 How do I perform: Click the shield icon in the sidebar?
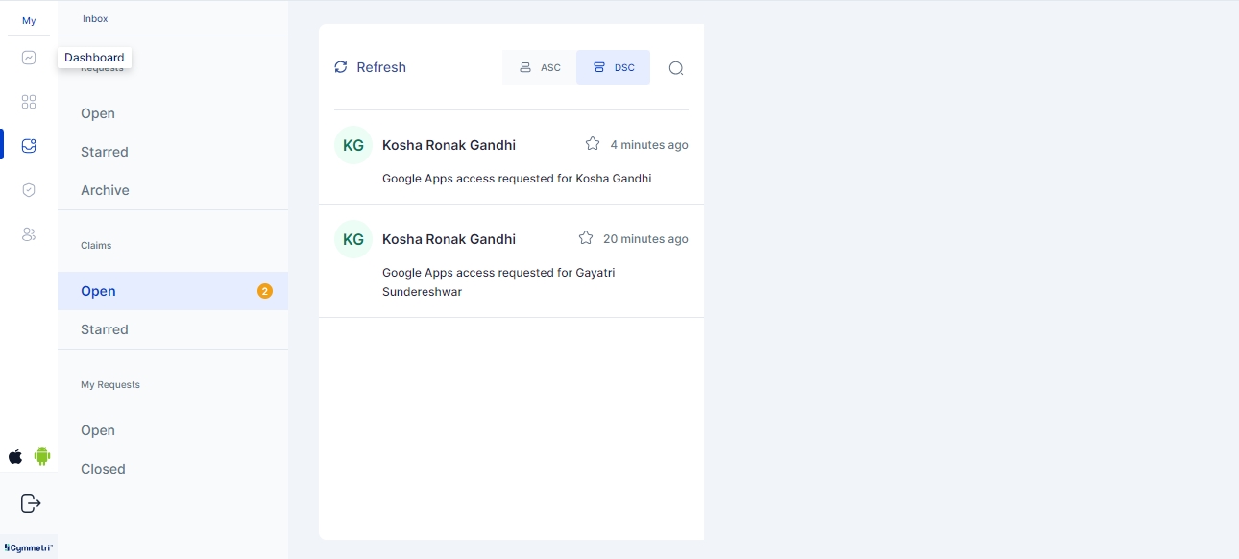pyautogui.click(x=29, y=190)
